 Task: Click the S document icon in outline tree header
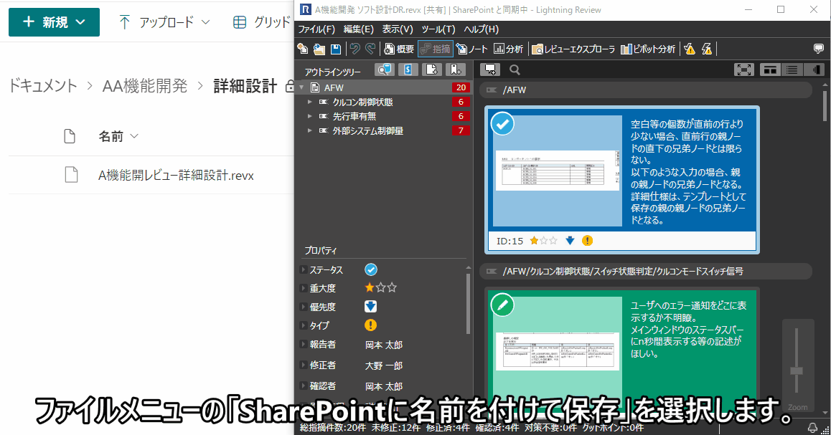[x=408, y=70]
